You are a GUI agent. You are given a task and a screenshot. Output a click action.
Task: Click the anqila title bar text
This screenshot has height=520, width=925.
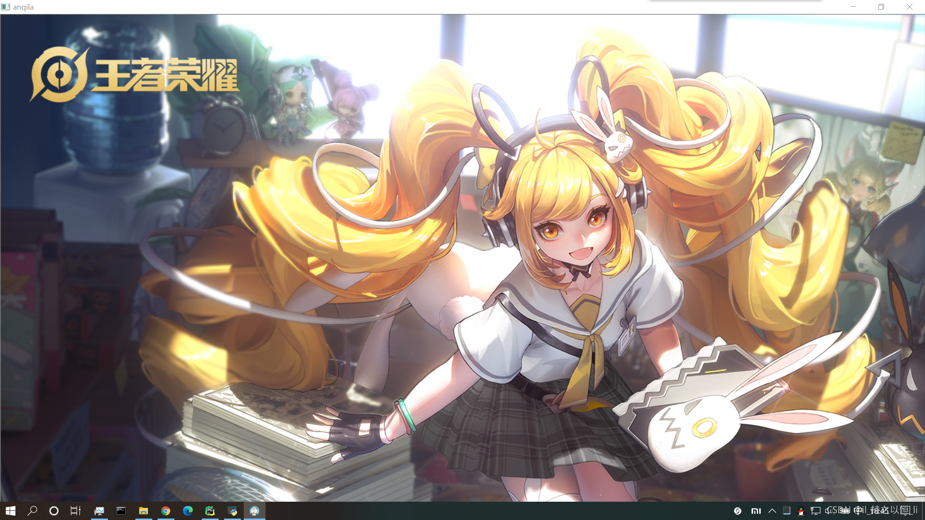pos(23,7)
